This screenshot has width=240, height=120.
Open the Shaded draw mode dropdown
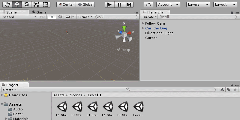point(19,17)
